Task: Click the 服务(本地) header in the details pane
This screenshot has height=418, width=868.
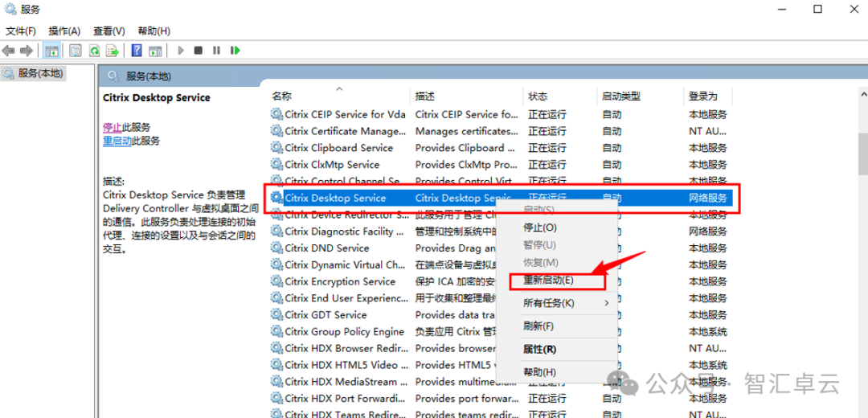Action: [149, 76]
